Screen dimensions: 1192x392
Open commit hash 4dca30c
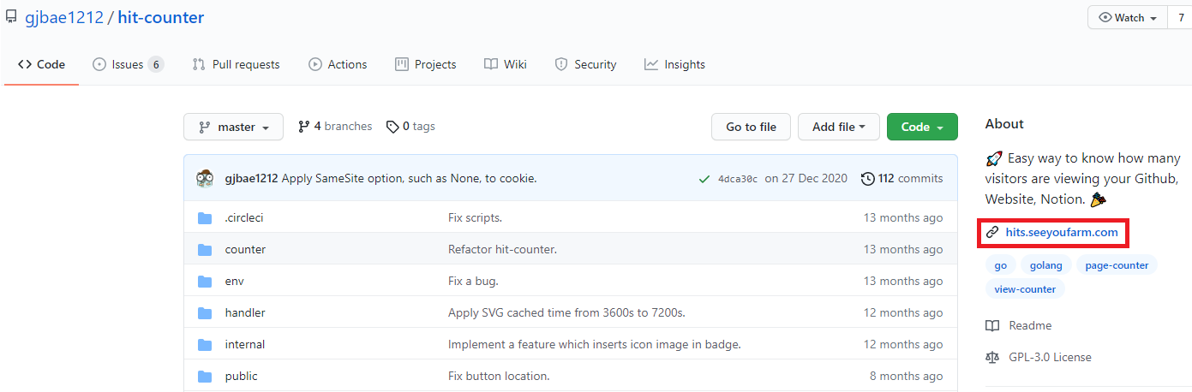point(738,179)
